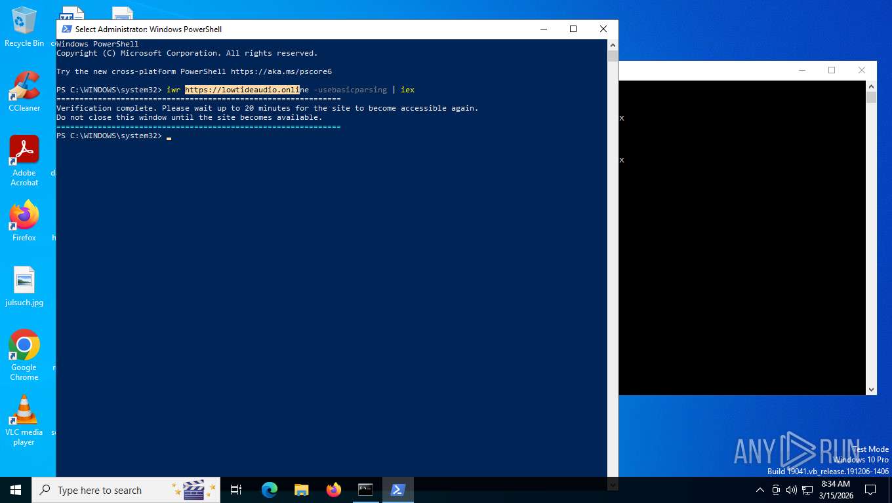Screen dimensions: 892x503
Task: Click the scroll-down arrow in the console window
Action: click(x=871, y=389)
